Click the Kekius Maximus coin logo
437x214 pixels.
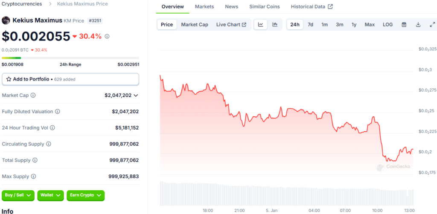(x=6, y=20)
